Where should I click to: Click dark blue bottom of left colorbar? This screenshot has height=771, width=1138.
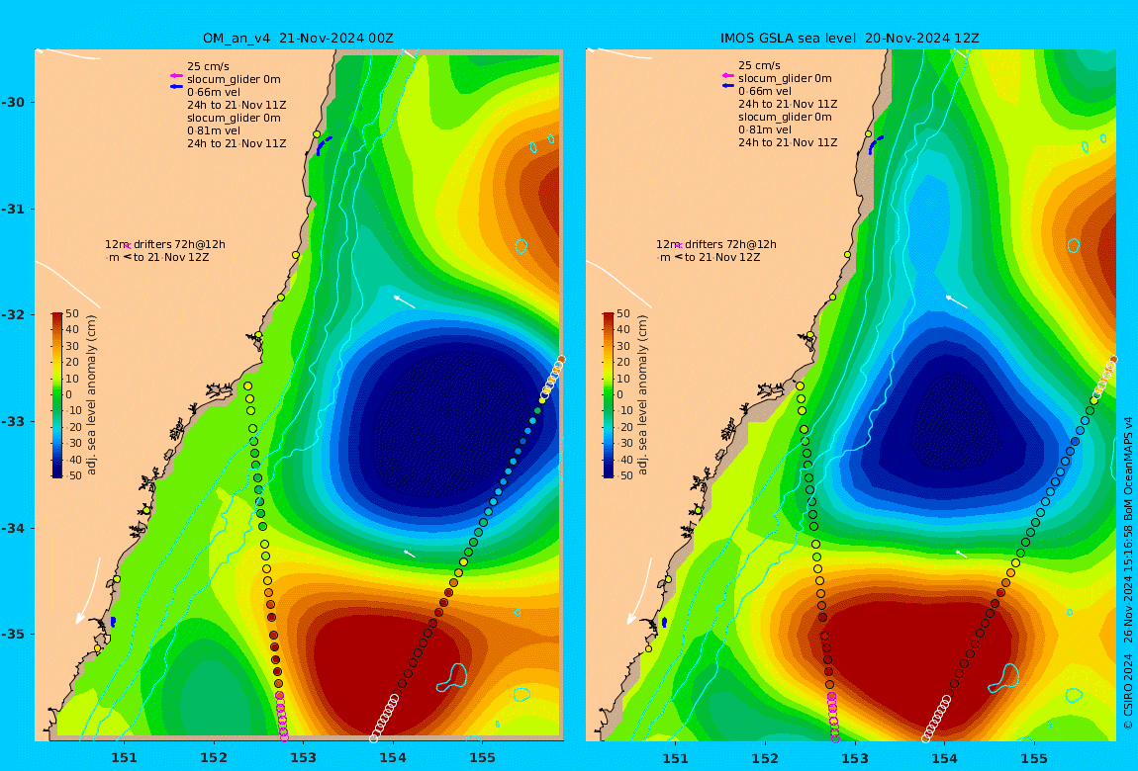[x=56, y=472]
